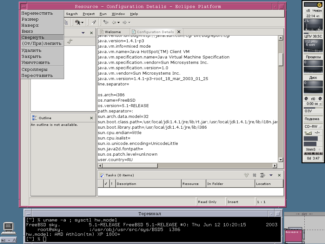Image resolution: width=325 pixels, height=244 pixels.
Task: Open the Project menu
Action: (89, 14)
